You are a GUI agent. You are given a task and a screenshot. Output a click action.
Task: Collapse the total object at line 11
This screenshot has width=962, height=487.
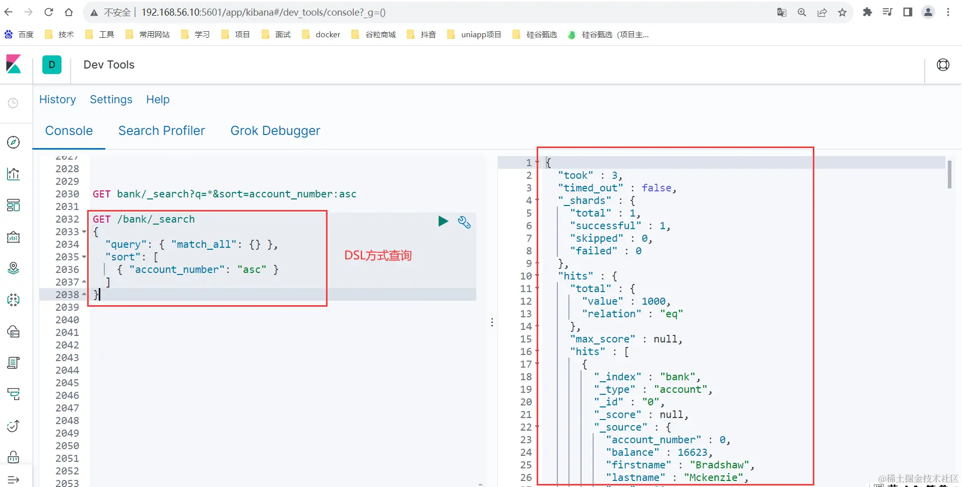(x=537, y=289)
